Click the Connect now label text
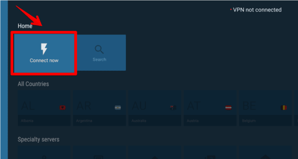The image size is (298, 159). 44,60
